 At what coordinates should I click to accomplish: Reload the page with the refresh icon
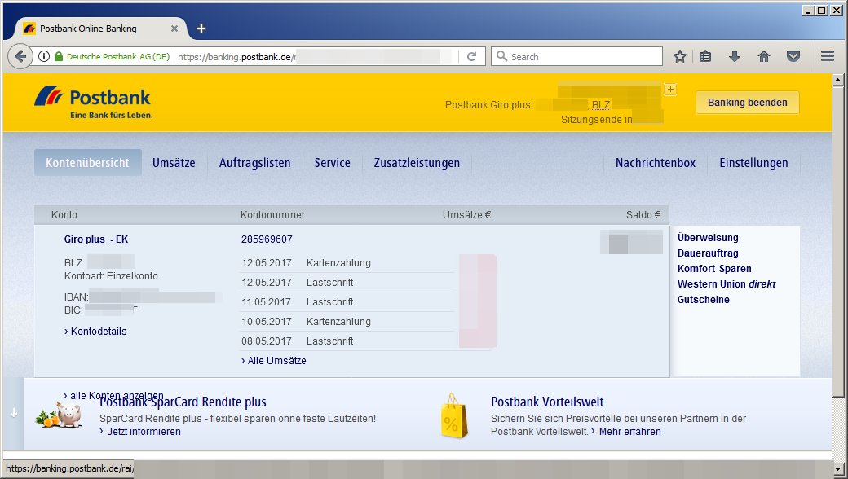tap(471, 56)
